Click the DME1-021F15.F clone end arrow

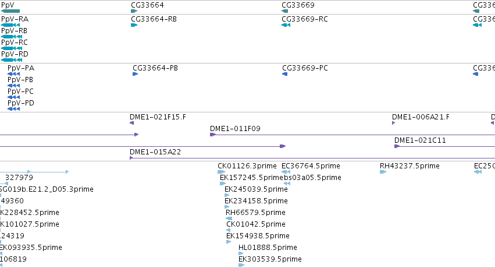(131, 123)
